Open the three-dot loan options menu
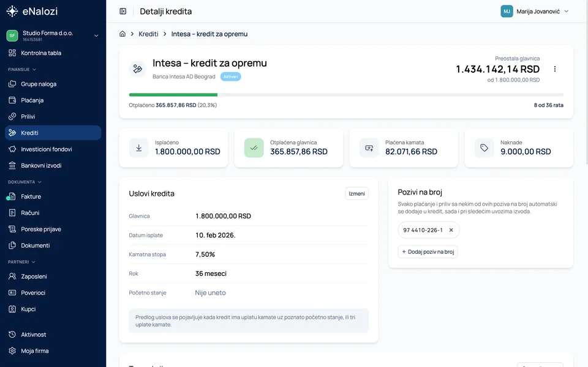Image resolution: width=588 pixels, height=367 pixels. 555,69
